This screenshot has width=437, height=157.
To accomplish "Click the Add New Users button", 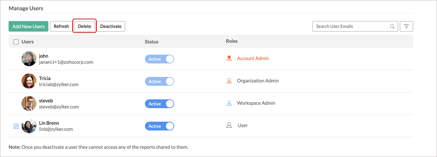I will [x=29, y=26].
